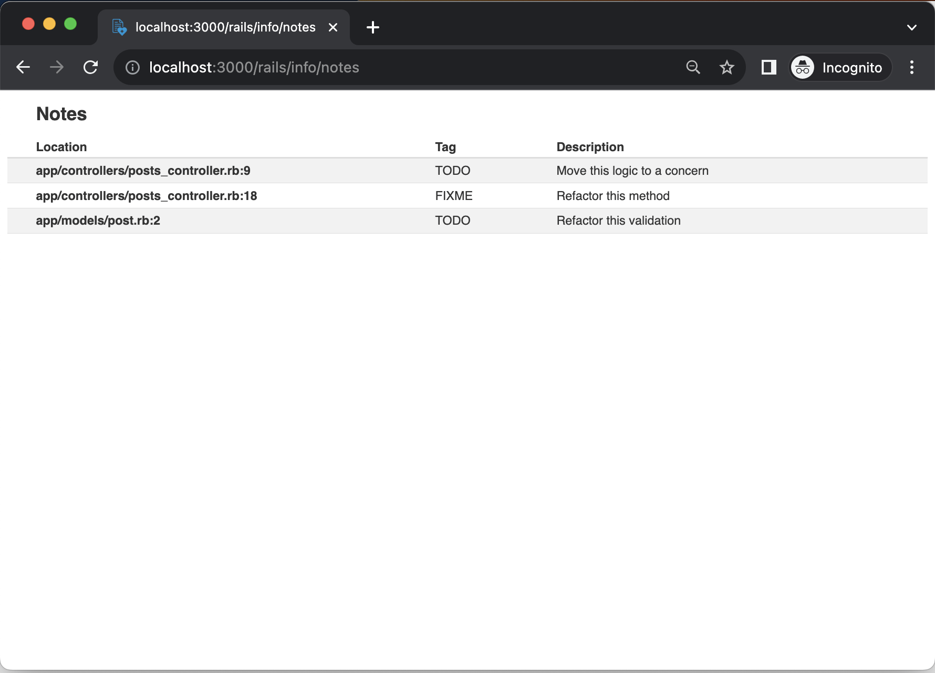Click the favicon on the active tab
The image size is (935, 673).
119,27
